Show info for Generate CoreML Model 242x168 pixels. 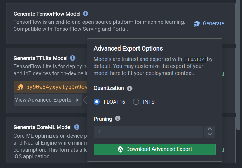pos(77,127)
